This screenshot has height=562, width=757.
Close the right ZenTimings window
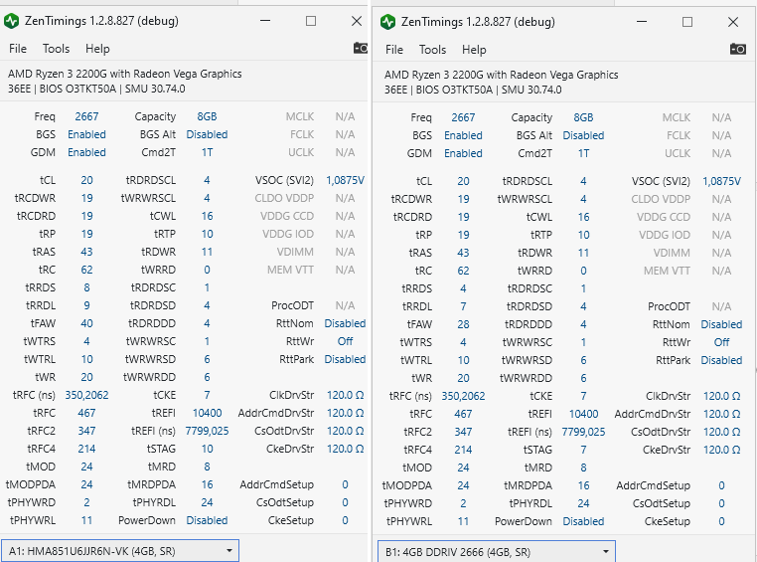pyautogui.click(x=733, y=22)
